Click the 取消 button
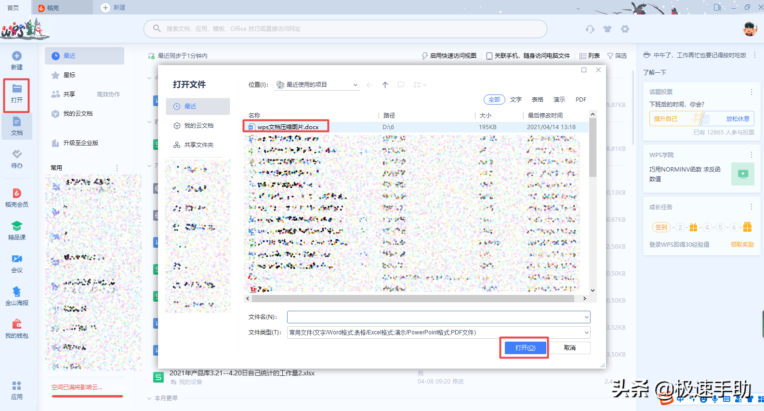 [570, 348]
